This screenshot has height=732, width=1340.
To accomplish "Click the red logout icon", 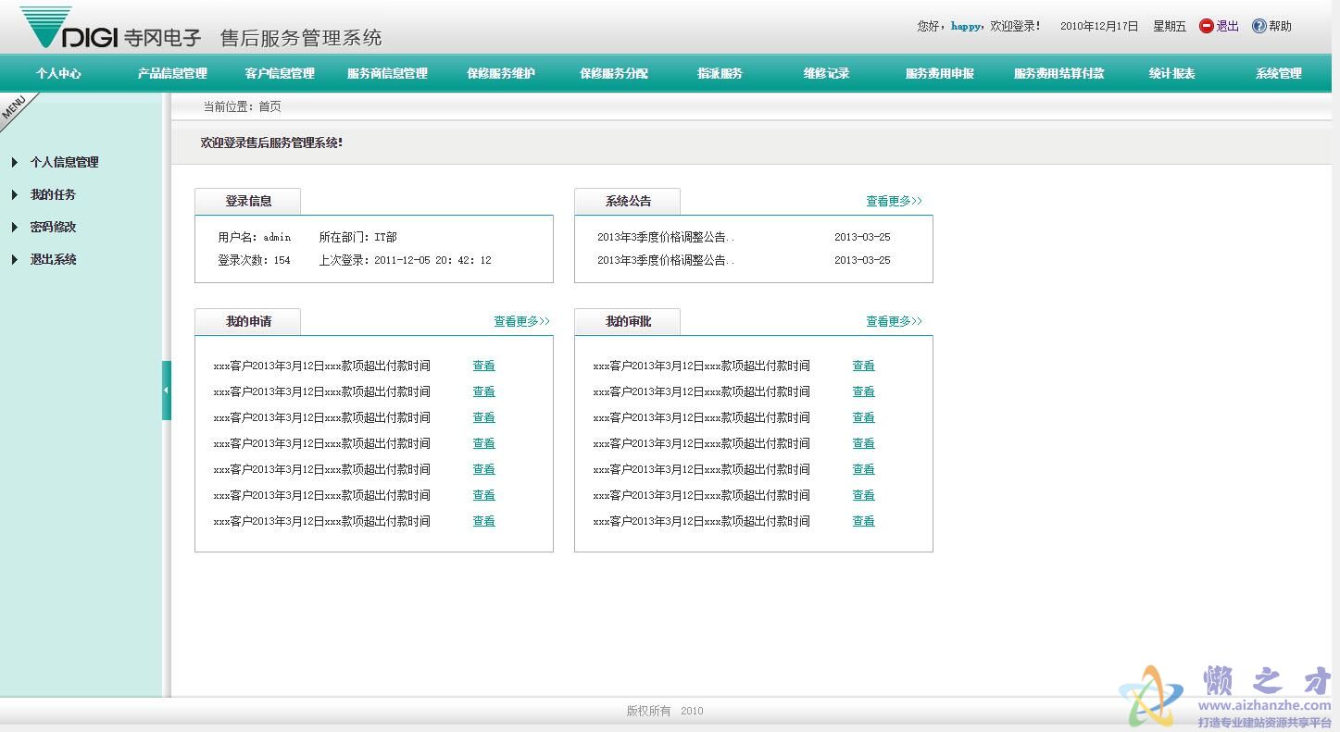I will 1206,26.
